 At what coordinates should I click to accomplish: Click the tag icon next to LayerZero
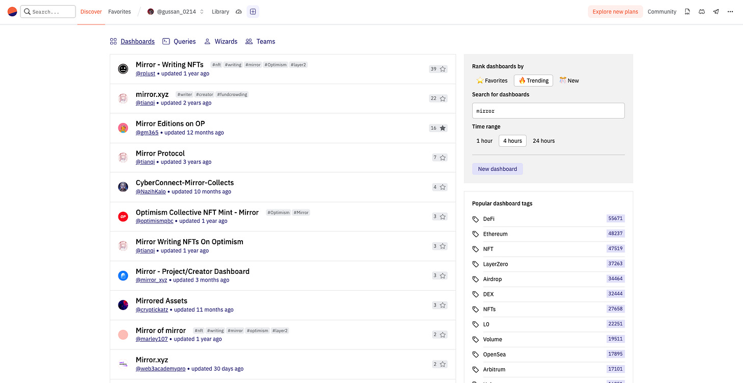(476, 264)
